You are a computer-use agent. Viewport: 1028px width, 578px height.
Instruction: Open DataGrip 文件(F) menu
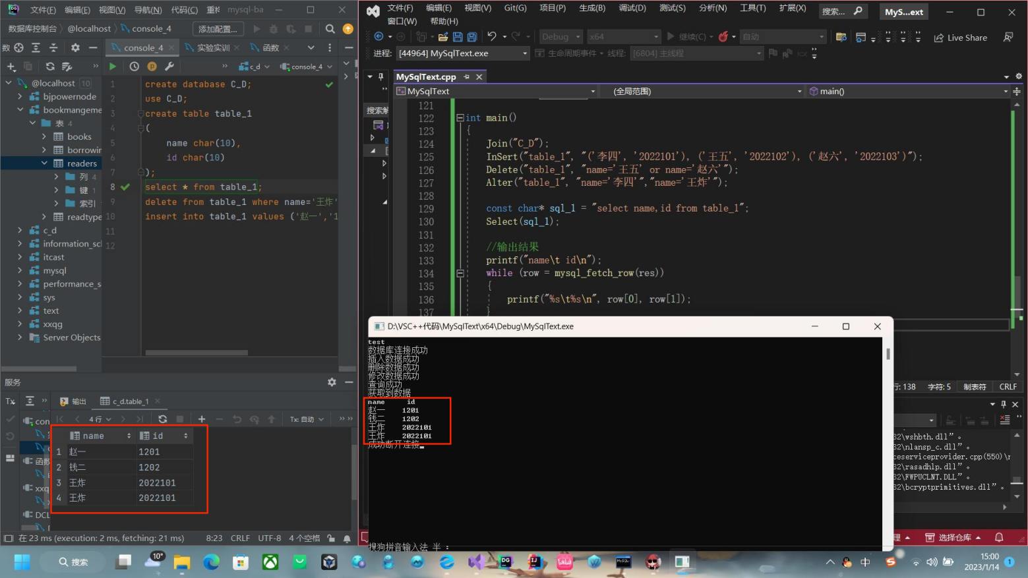[x=43, y=10]
